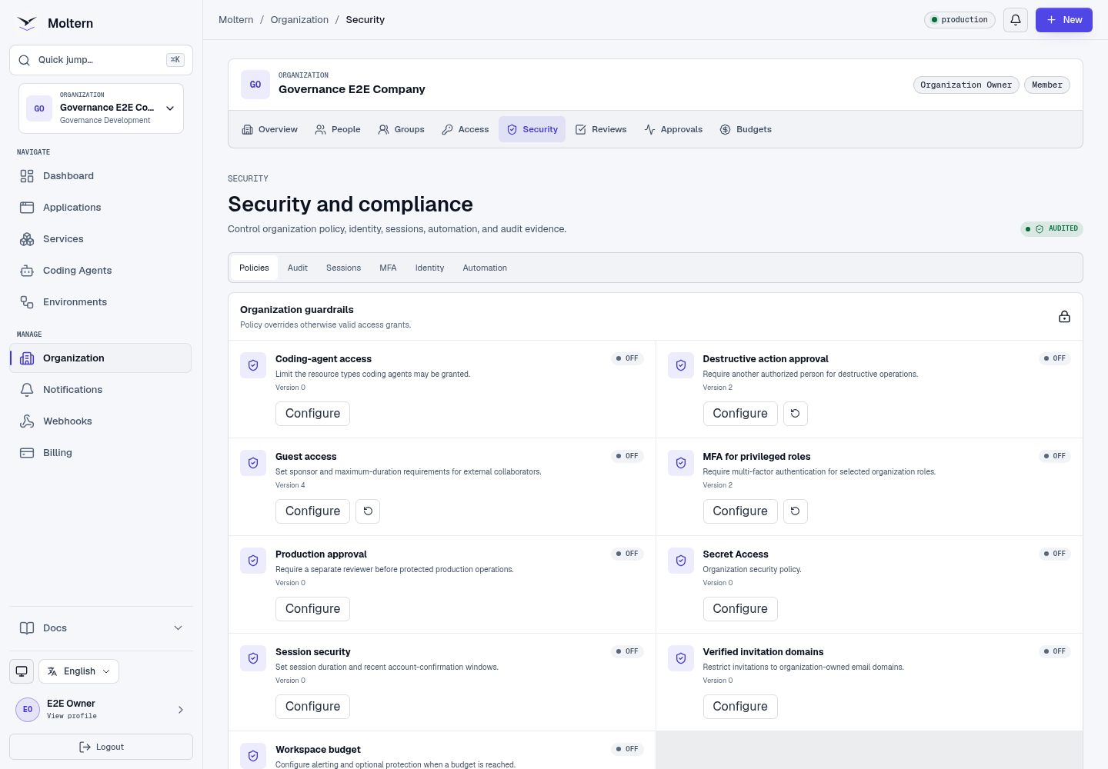This screenshot has width=1108, height=769.
Task: Open Webhooks in the sidebar
Action: [101, 421]
